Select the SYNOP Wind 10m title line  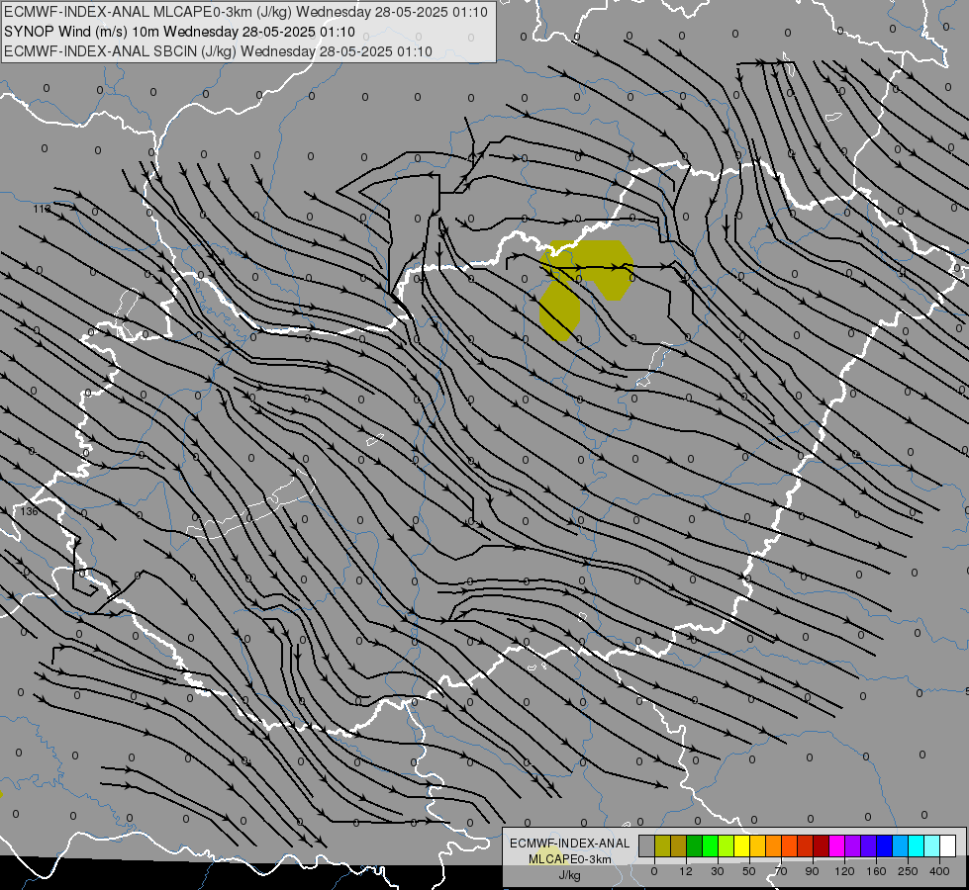179,32
